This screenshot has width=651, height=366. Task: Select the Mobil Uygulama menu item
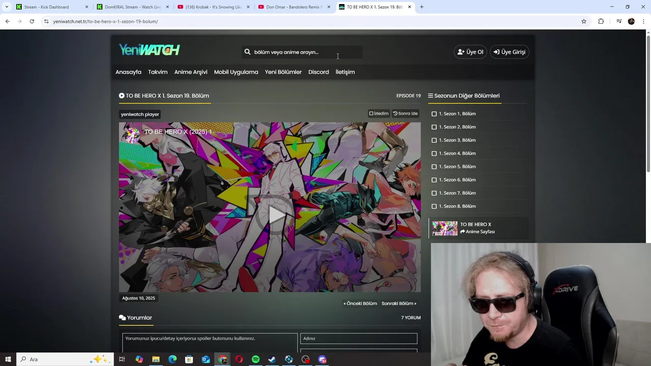[x=236, y=72]
